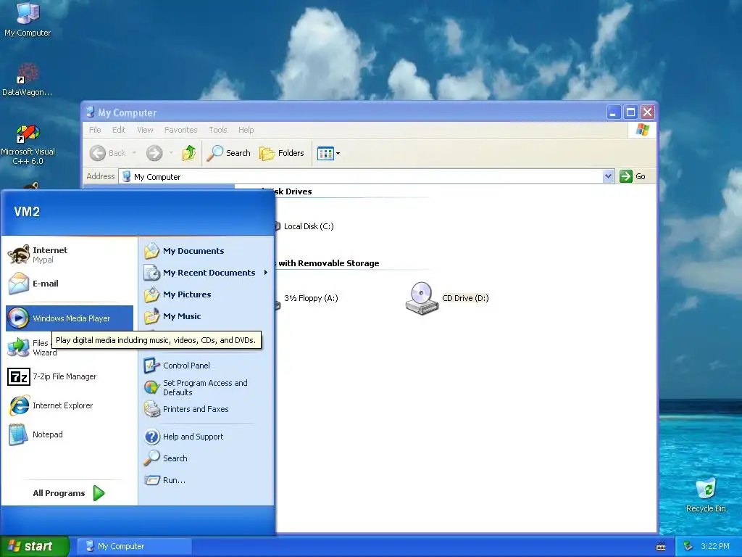Toggle the Folders pane button

282,153
